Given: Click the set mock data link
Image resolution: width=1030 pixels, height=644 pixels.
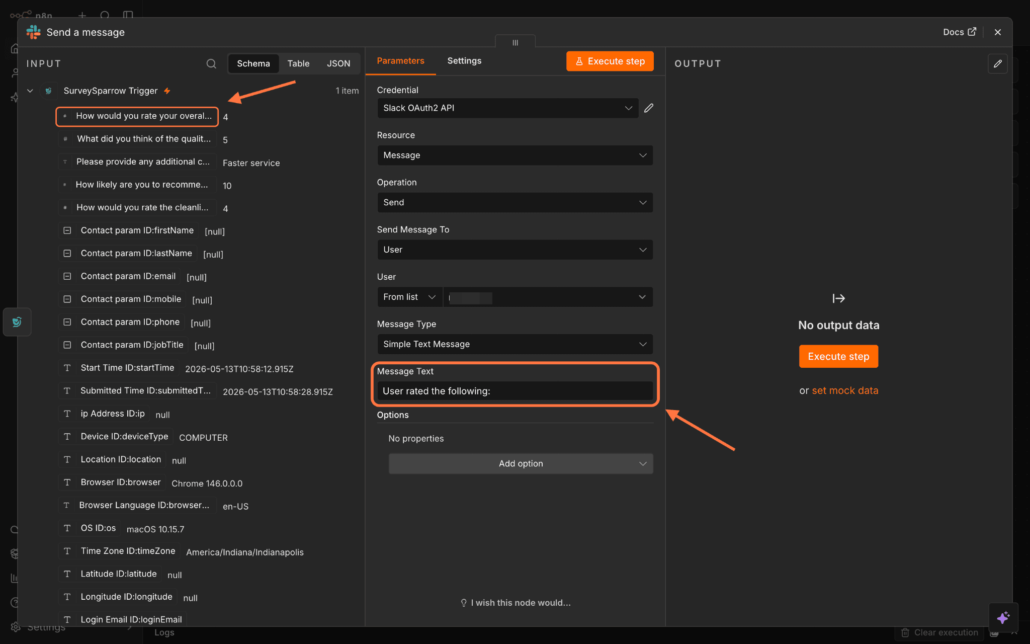Looking at the screenshot, I should click(845, 391).
